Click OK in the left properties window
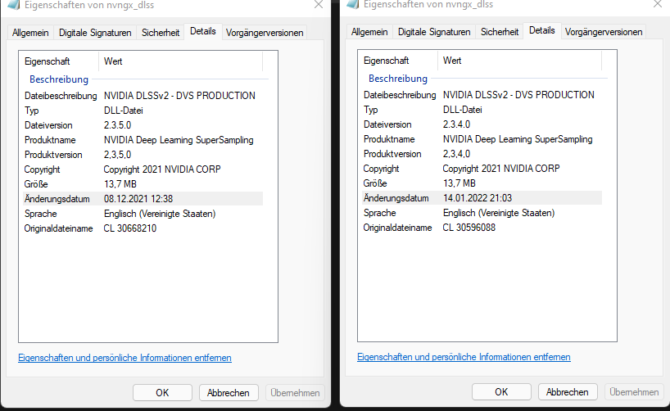This screenshot has height=411, width=670. pos(162,393)
